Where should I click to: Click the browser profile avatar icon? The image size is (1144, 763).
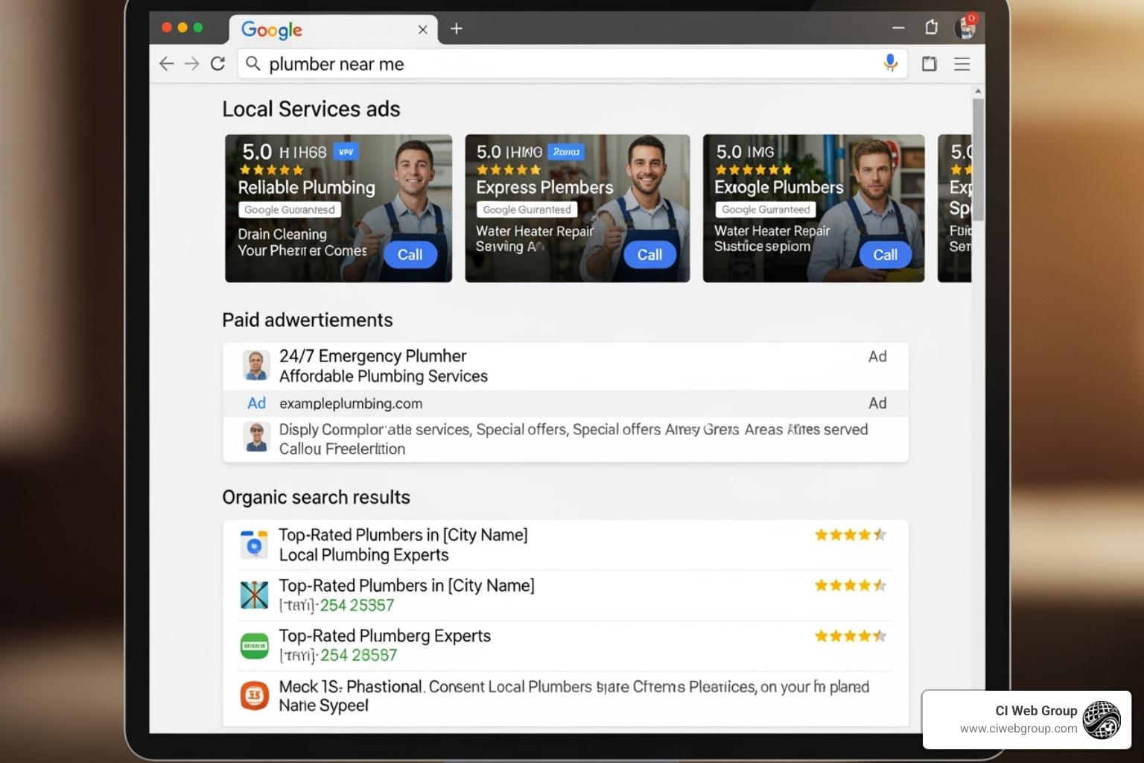(966, 28)
